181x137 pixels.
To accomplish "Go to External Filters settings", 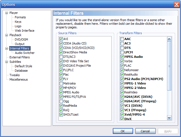I will click(x=19, y=57).
